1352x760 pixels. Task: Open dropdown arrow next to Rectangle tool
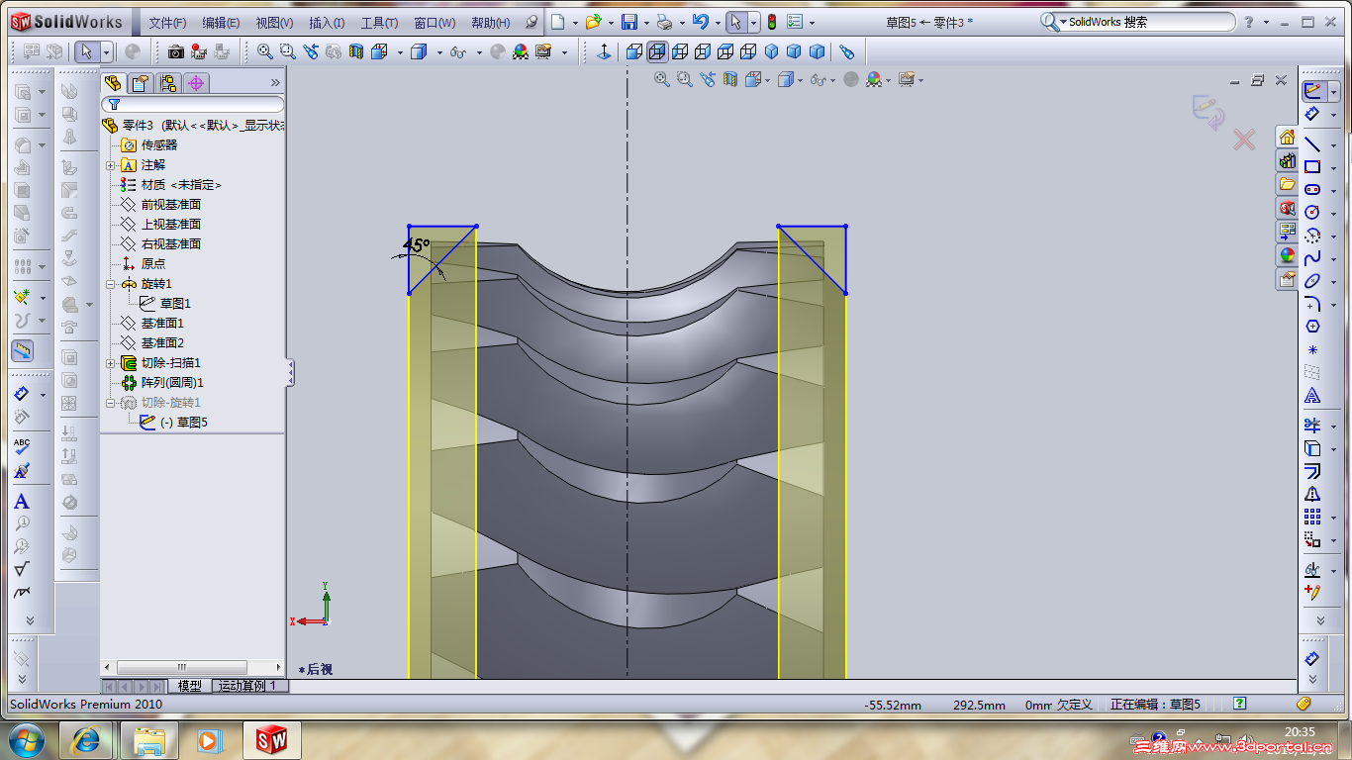(1333, 168)
